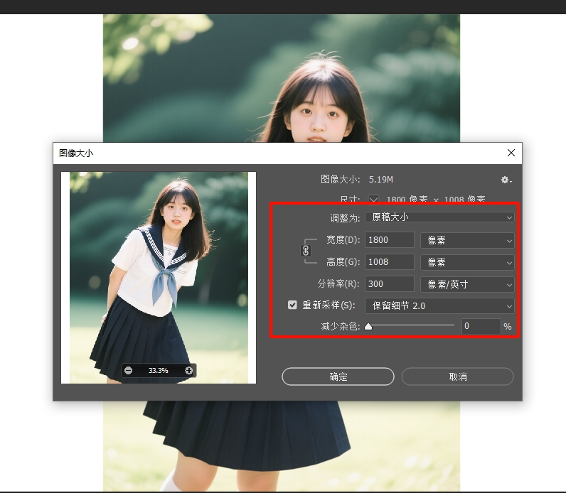
Task: Open the height unit 像素 dropdown
Action: [x=467, y=262]
